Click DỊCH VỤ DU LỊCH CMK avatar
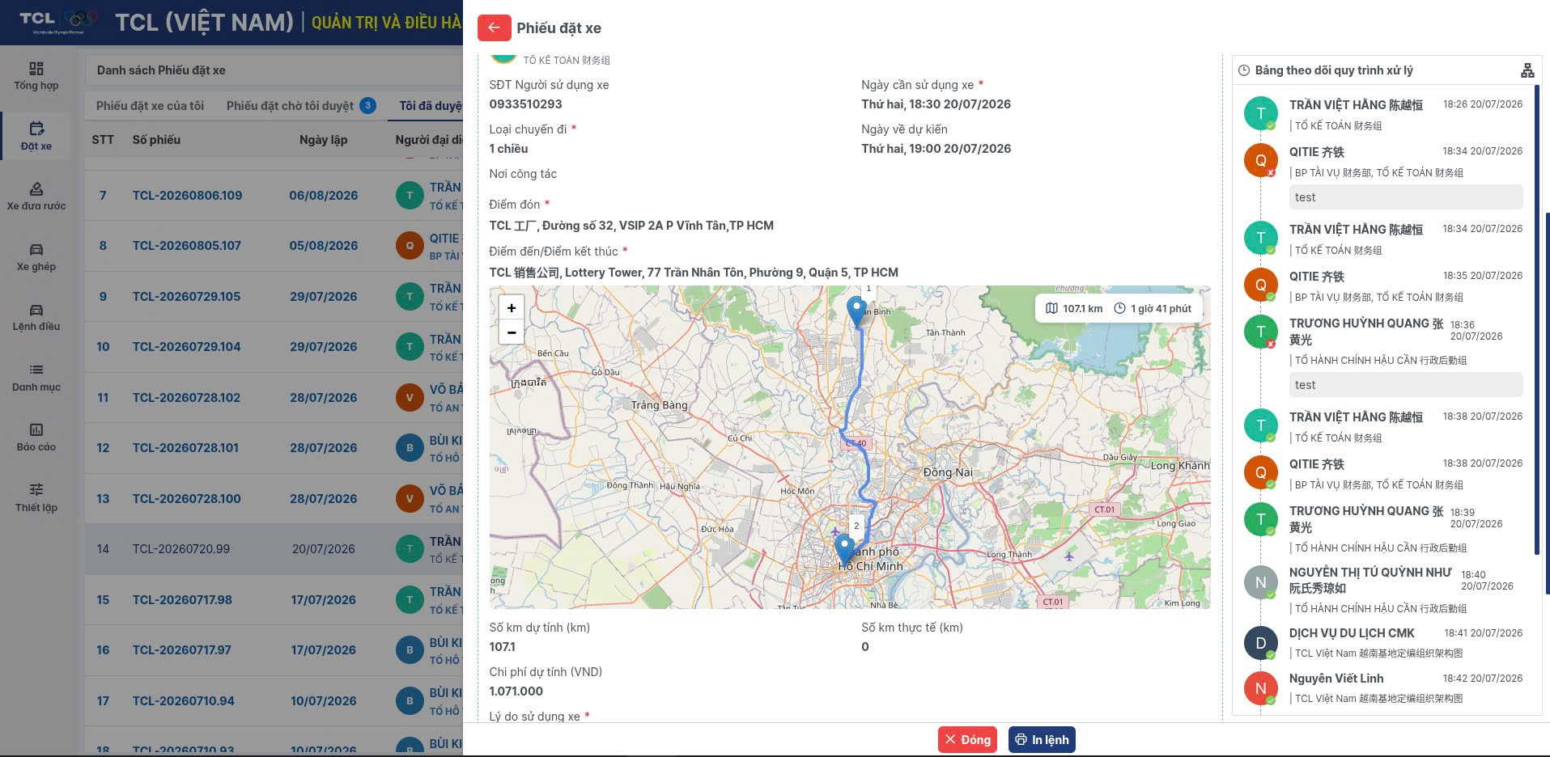This screenshot has width=1550, height=757. [x=1260, y=643]
